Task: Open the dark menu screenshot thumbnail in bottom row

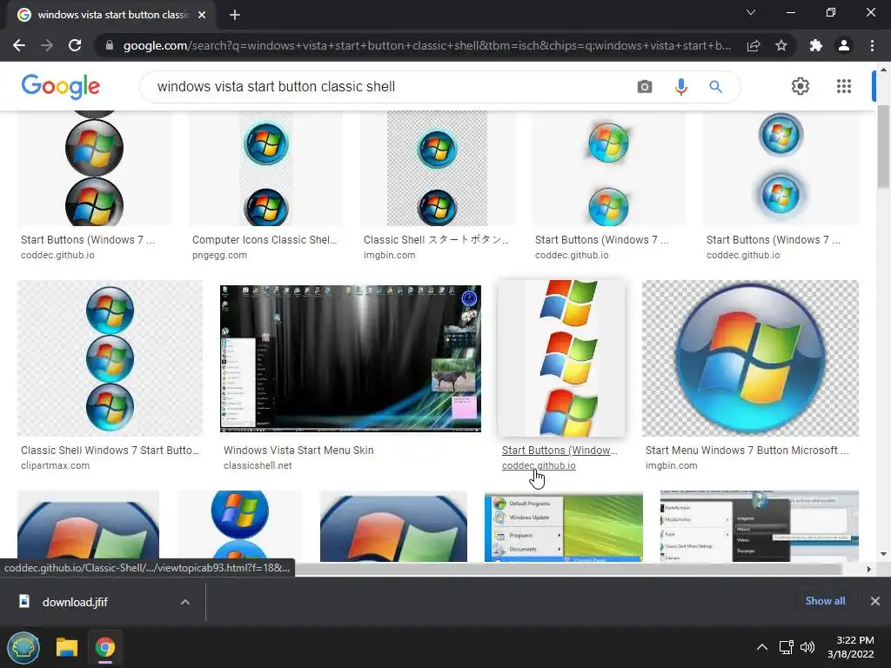Action: coord(760,526)
